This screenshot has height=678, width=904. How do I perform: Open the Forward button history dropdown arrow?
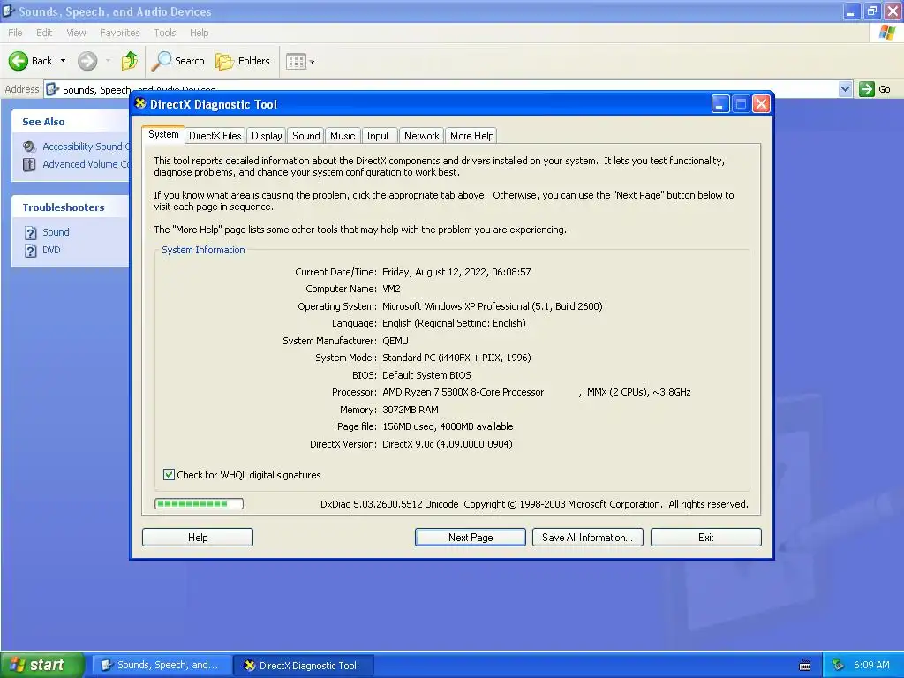(108, 61)
